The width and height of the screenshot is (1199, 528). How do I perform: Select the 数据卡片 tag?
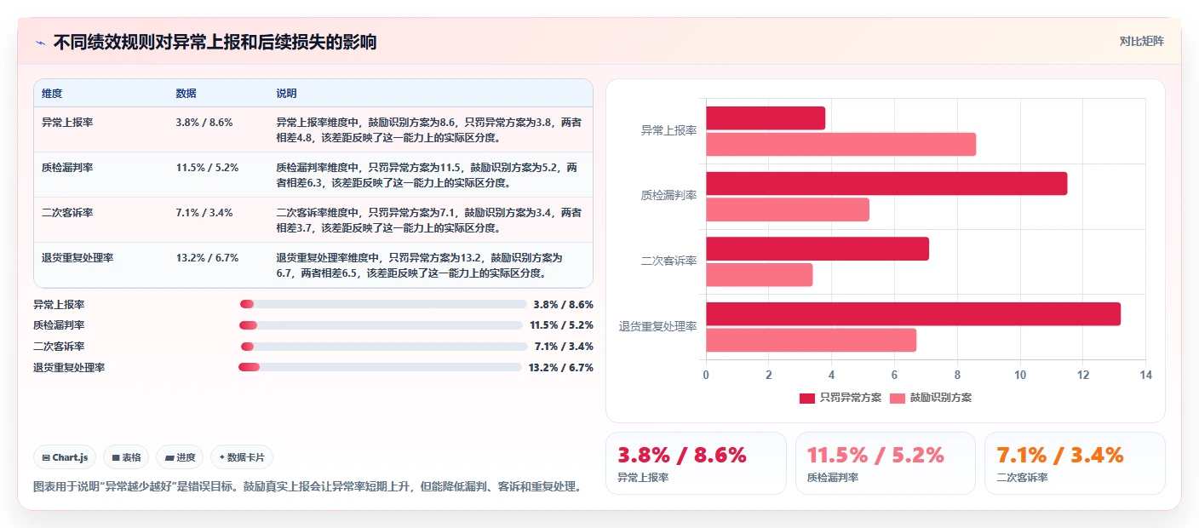pos(242,457)
